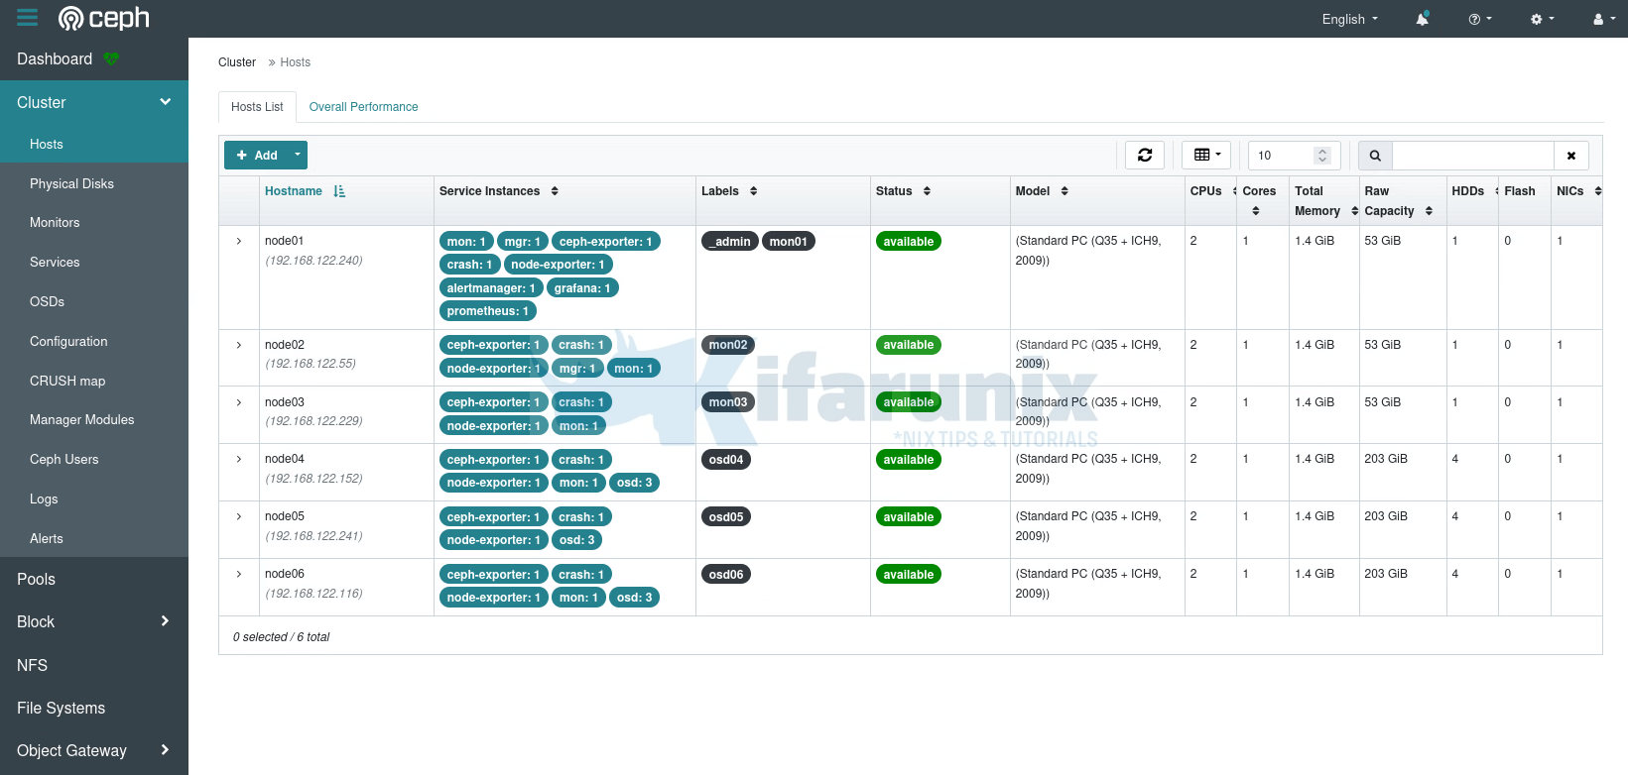
Task: Open the user profile menu
Action: tap(1603, 19)
